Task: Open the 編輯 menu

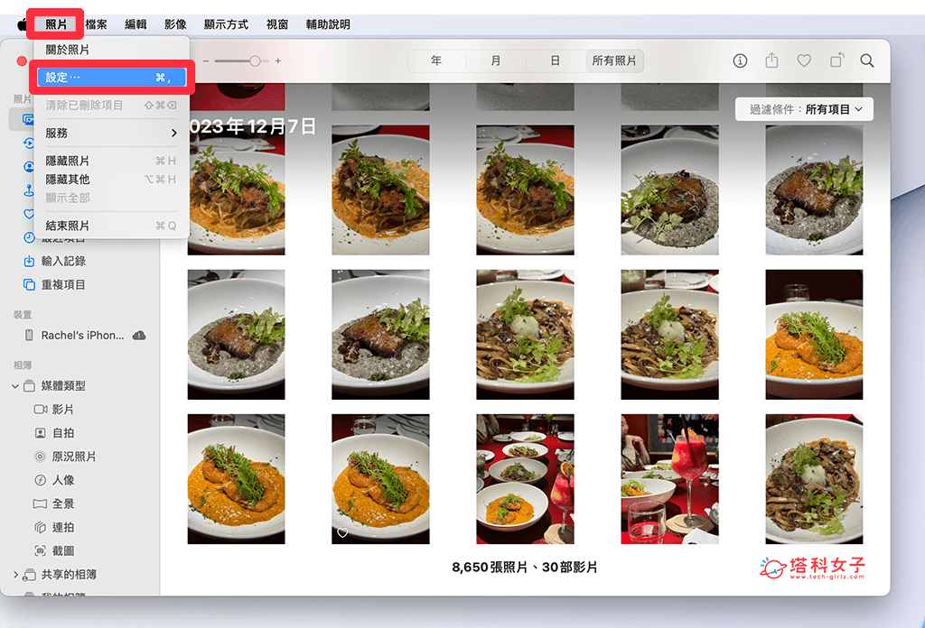Action: [135, 24]
